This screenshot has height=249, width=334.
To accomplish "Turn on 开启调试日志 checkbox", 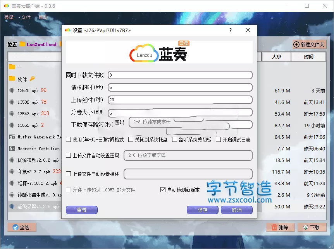I will (218, 140).
